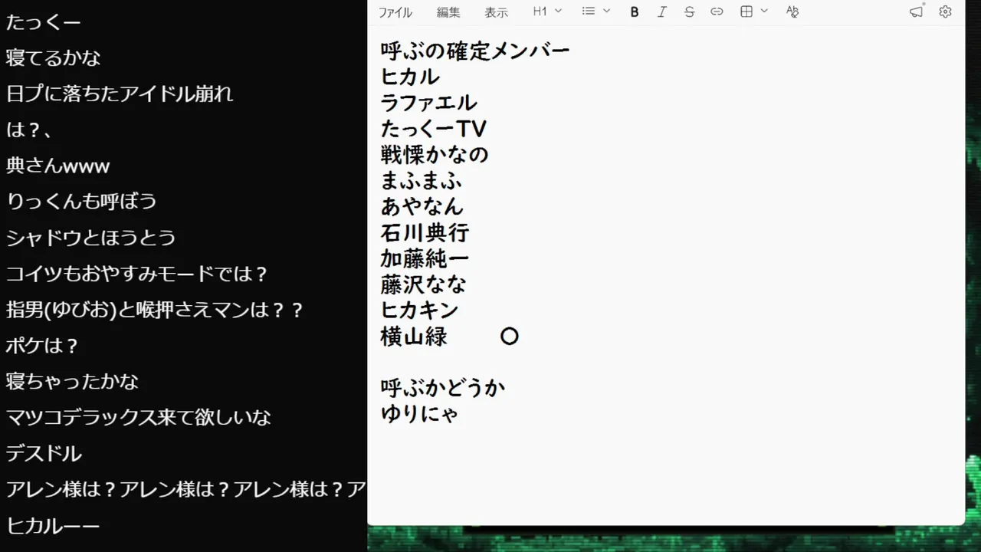
Task: Click the repeated アレン様は？ comment
Action: (186, 489)
